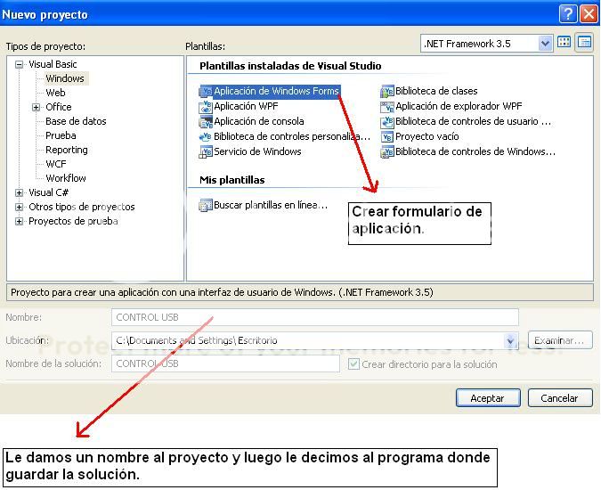Select the Visual C# tree item label

[x=48, y=192]
